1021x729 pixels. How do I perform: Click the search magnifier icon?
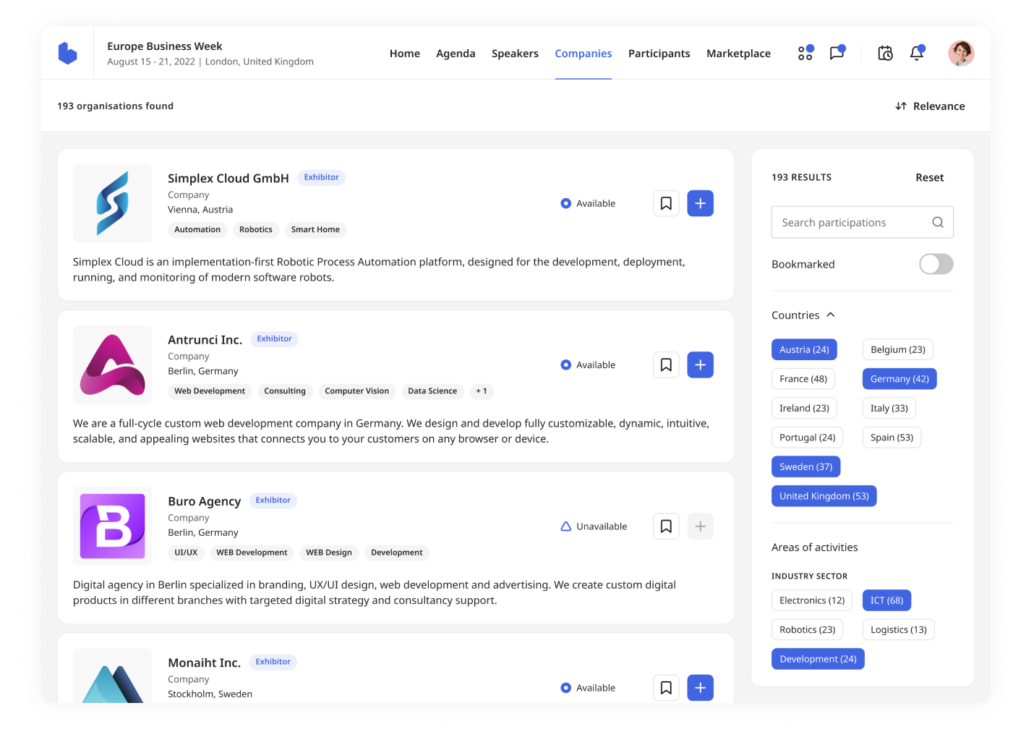pyautogui.click(x=938, y=222)
